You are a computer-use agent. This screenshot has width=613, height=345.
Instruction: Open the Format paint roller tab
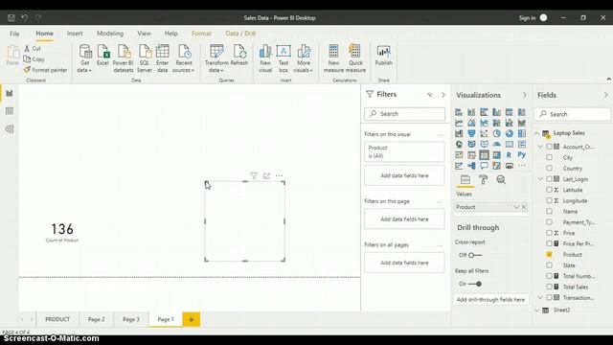(x=483, y=179)
